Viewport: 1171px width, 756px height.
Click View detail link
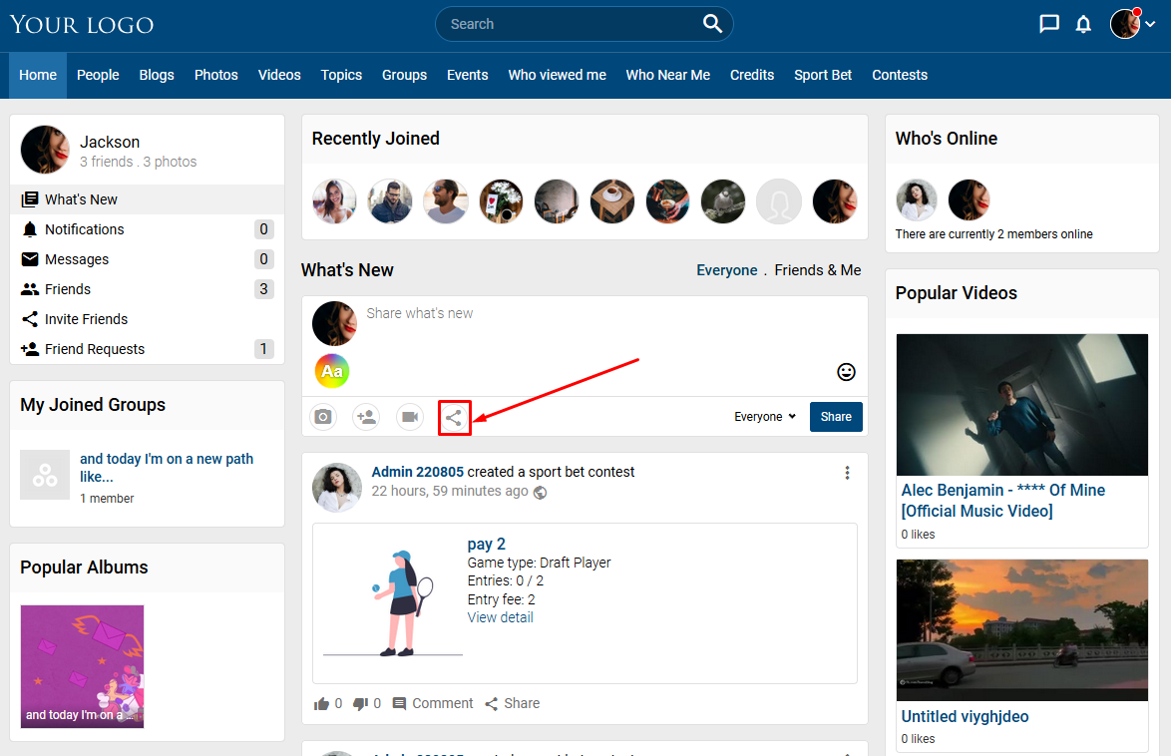(x=501, y=617)
